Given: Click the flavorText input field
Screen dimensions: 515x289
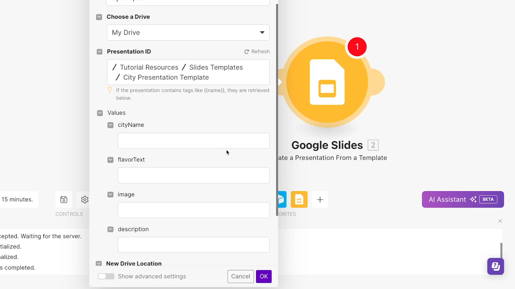Looking at the screenshot, I should 193,175.
